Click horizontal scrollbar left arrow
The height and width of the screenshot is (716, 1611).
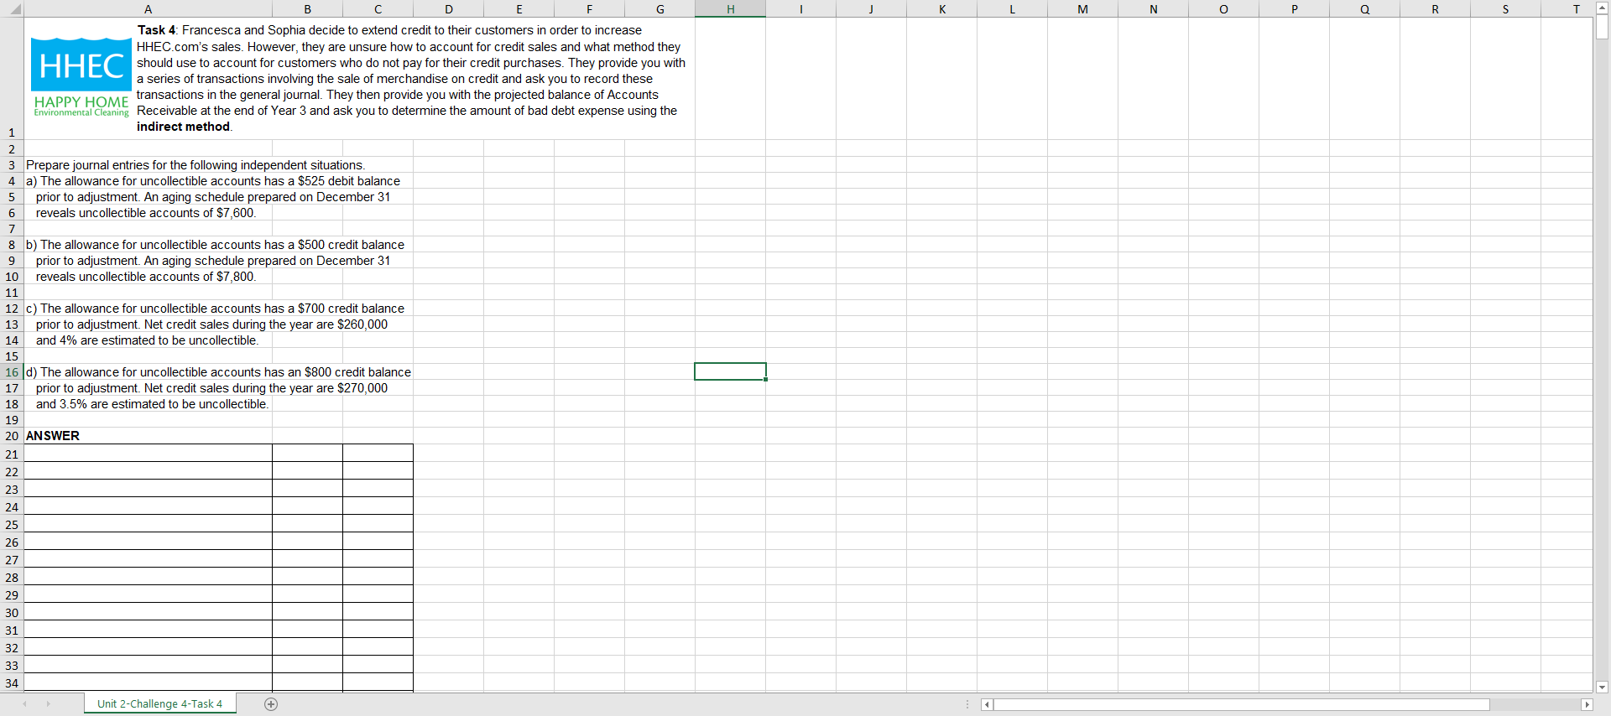[x=987, y=704]
